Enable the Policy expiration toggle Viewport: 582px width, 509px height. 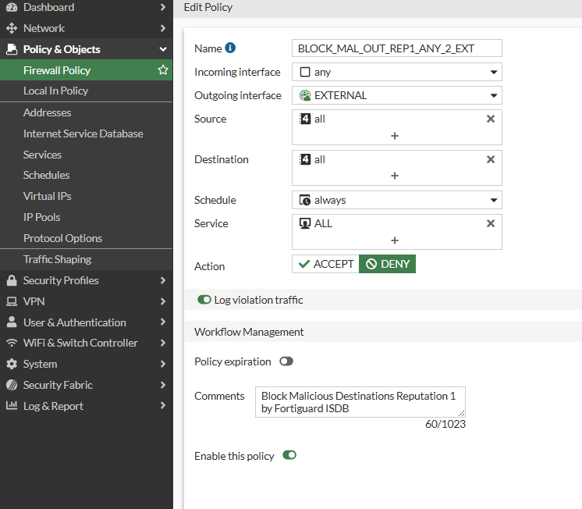(286, 362)
